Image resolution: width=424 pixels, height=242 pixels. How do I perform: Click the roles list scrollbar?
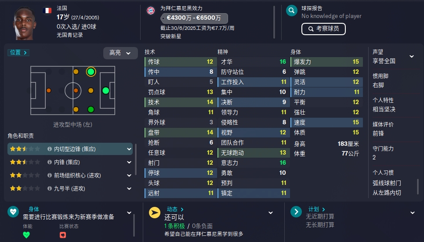coord(135,159)
